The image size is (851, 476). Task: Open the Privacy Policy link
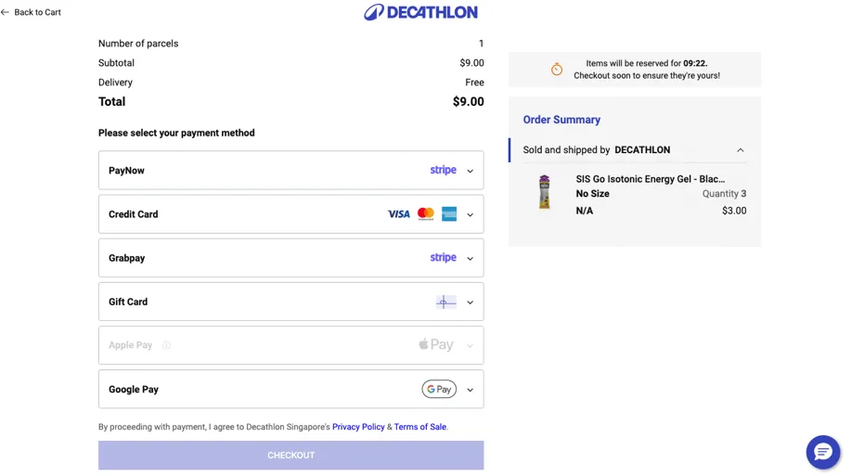click(358, 427)
